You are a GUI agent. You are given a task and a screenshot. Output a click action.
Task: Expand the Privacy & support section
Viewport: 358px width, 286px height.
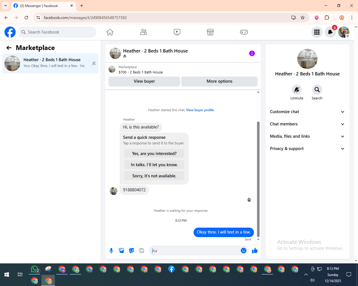(x=307, y=149)
